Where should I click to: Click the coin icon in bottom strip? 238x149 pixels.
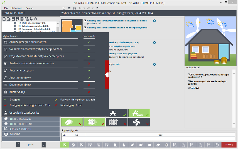(166, 145)
